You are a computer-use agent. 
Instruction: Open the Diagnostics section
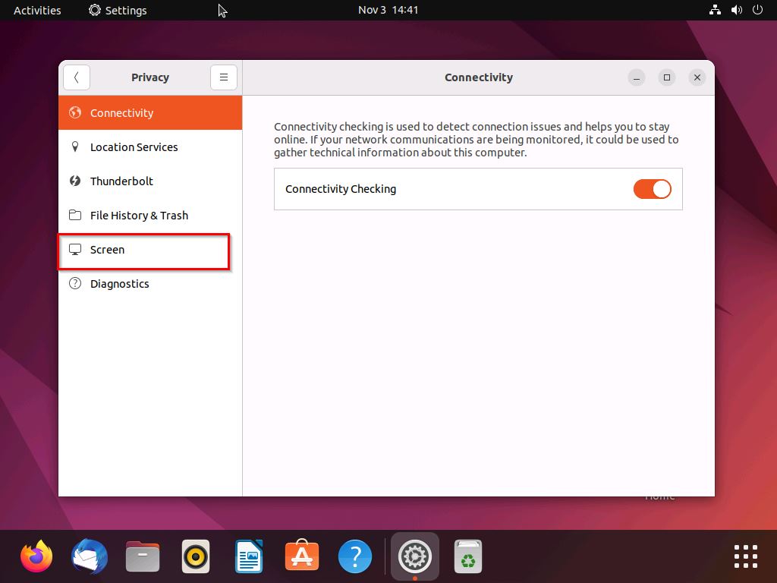point(119,283)
